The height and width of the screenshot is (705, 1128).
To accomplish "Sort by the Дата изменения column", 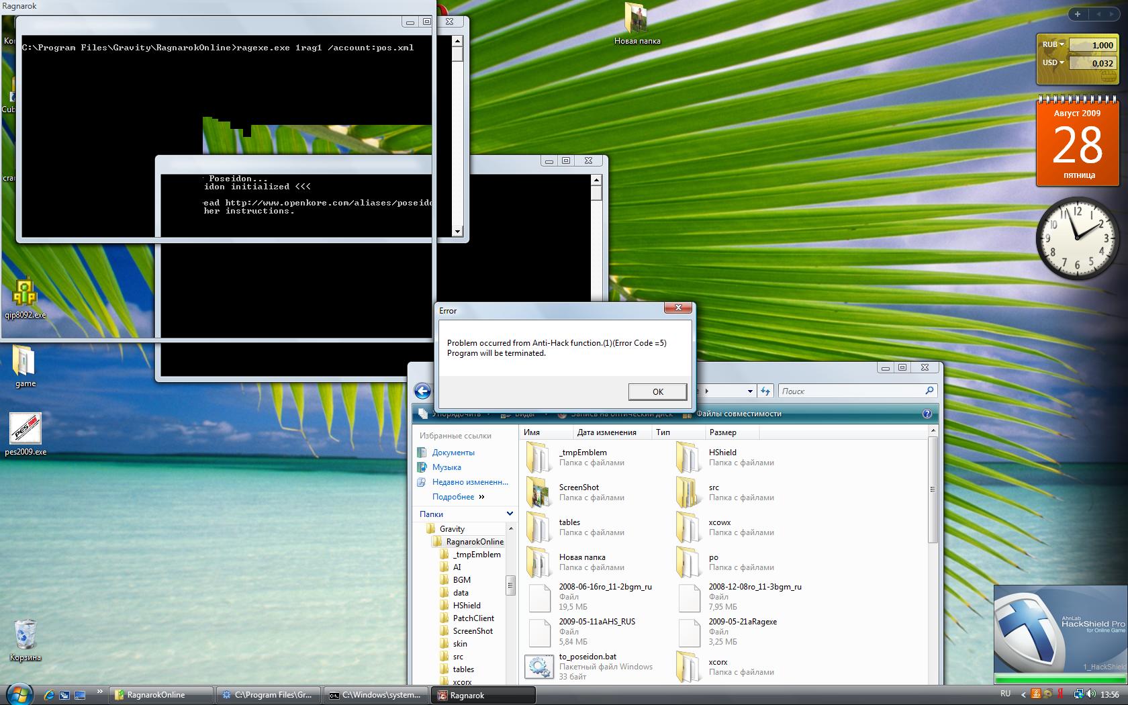I will [613, 432].
